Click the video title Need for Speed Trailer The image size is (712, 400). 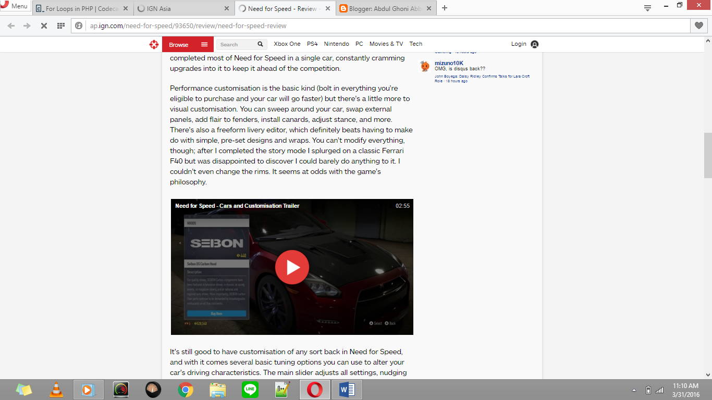point(237,206)
